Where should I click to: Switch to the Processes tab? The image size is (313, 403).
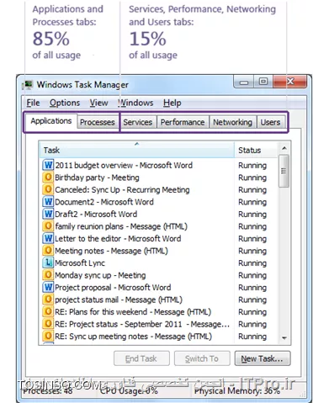click(x=97, y=122)
